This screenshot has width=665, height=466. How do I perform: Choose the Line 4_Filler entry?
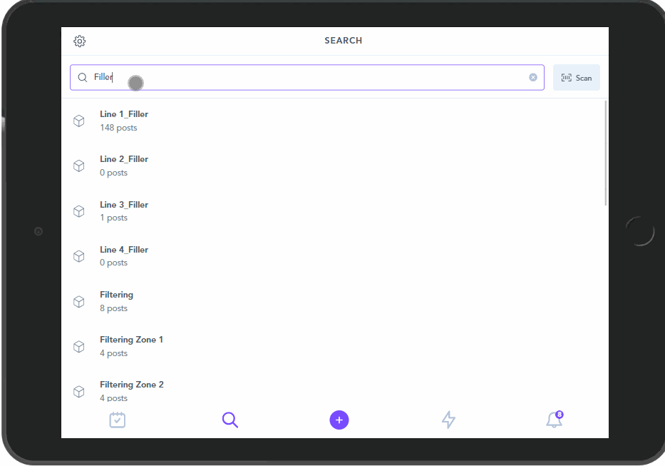[x=124, y=256]
